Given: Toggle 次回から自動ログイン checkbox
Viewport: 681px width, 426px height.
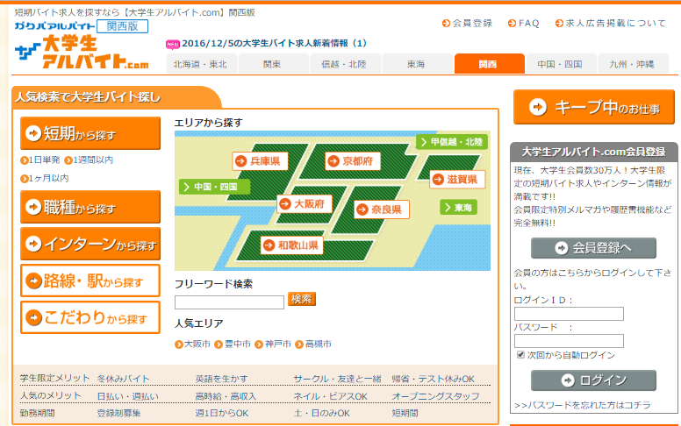Looking at the screenshot, I should click(520, 355).
